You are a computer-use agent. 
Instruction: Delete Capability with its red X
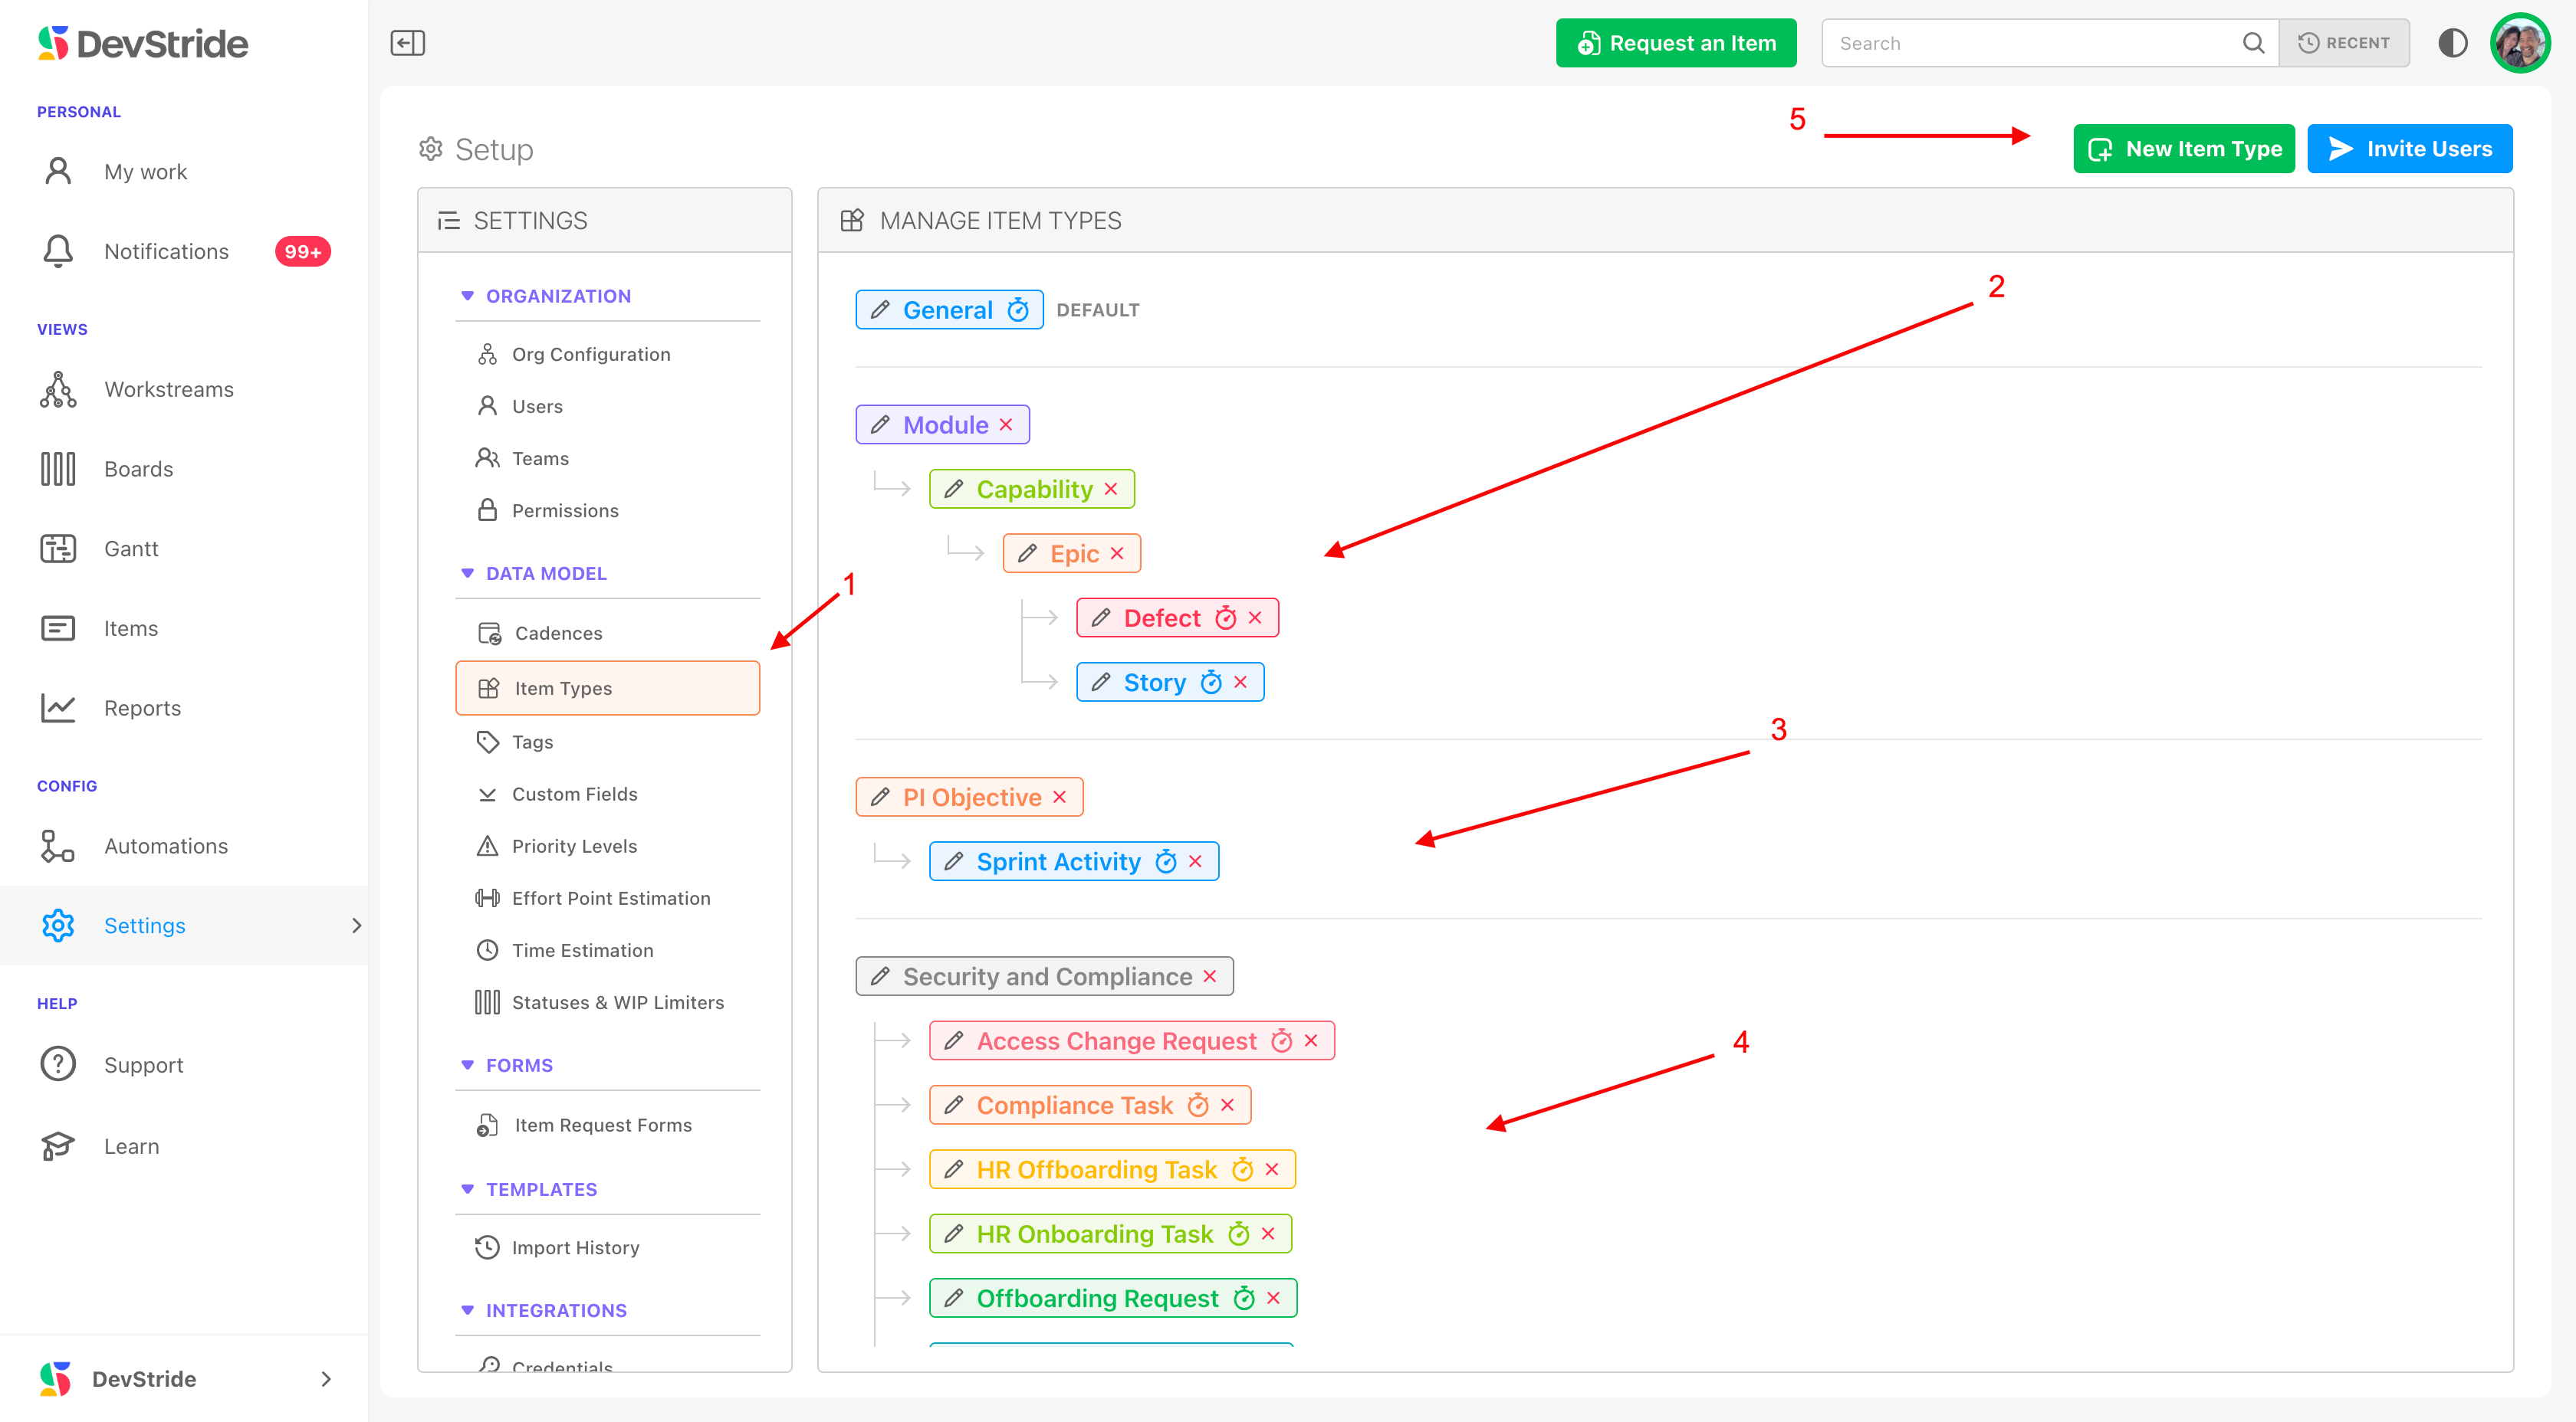(1111, 490)
